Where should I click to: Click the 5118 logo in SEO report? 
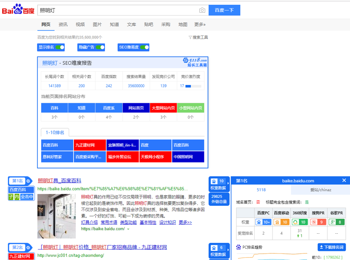point(195,62)
